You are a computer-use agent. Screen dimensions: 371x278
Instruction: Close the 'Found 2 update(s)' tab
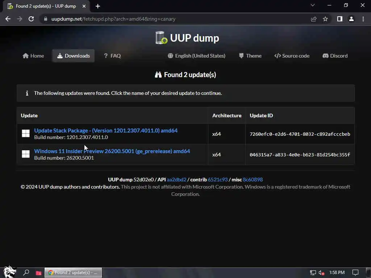[x=84, y=6]
